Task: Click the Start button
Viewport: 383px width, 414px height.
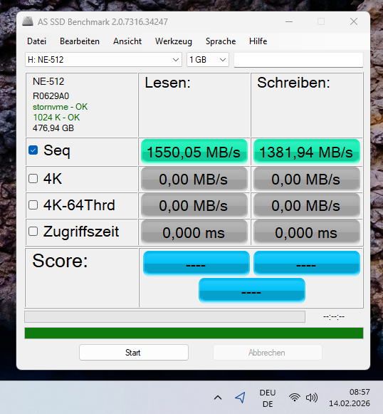Action: pyautogui.click(x=134, y=353)
